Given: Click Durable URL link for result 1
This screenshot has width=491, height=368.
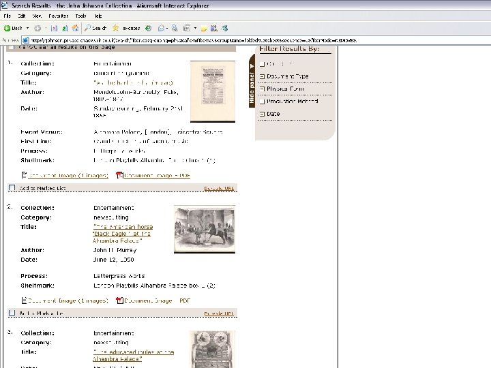Looking at the screenshot, I should 219,188.
